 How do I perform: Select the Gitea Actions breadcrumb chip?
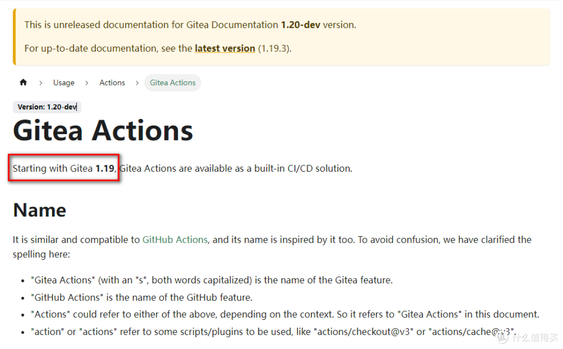[x=173, y=82]
